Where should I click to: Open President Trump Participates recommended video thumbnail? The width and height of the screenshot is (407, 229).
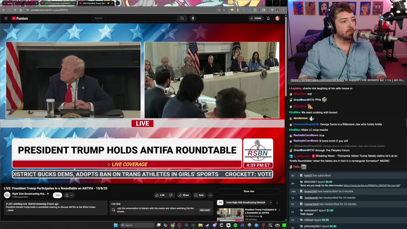coord(230,215)
